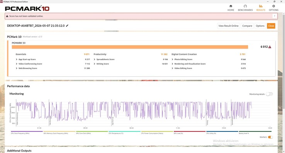This screenshot has width=285, height=153.
Task: Click the validation warning triangle in banner
Action: tap(7, 16)
